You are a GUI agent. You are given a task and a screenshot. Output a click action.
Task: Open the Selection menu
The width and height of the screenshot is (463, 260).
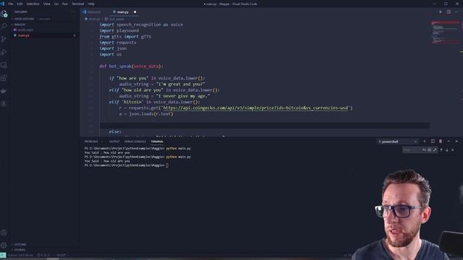pyautogui.click(x=33, y=4)
